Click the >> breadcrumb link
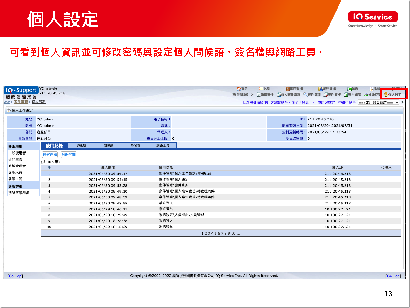 [7, 102]
